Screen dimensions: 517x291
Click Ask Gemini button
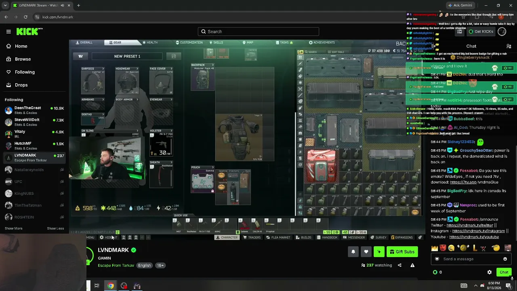point(460,5)
